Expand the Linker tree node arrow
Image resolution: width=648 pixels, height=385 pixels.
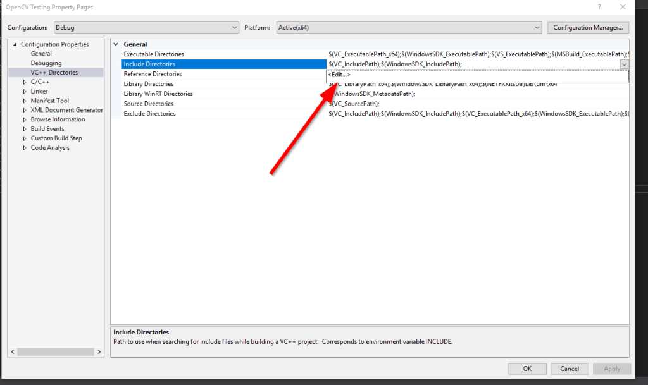(25, 91)
